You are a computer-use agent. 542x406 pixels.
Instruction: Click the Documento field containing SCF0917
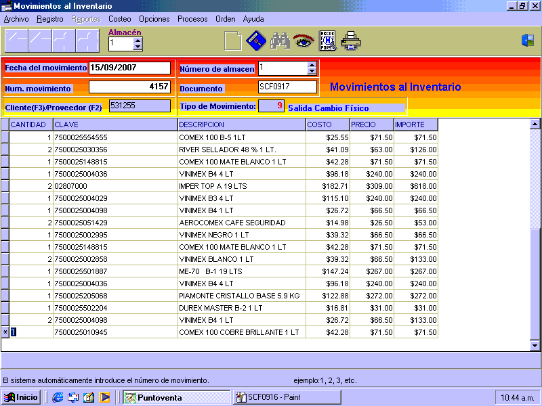click(287, 87)
